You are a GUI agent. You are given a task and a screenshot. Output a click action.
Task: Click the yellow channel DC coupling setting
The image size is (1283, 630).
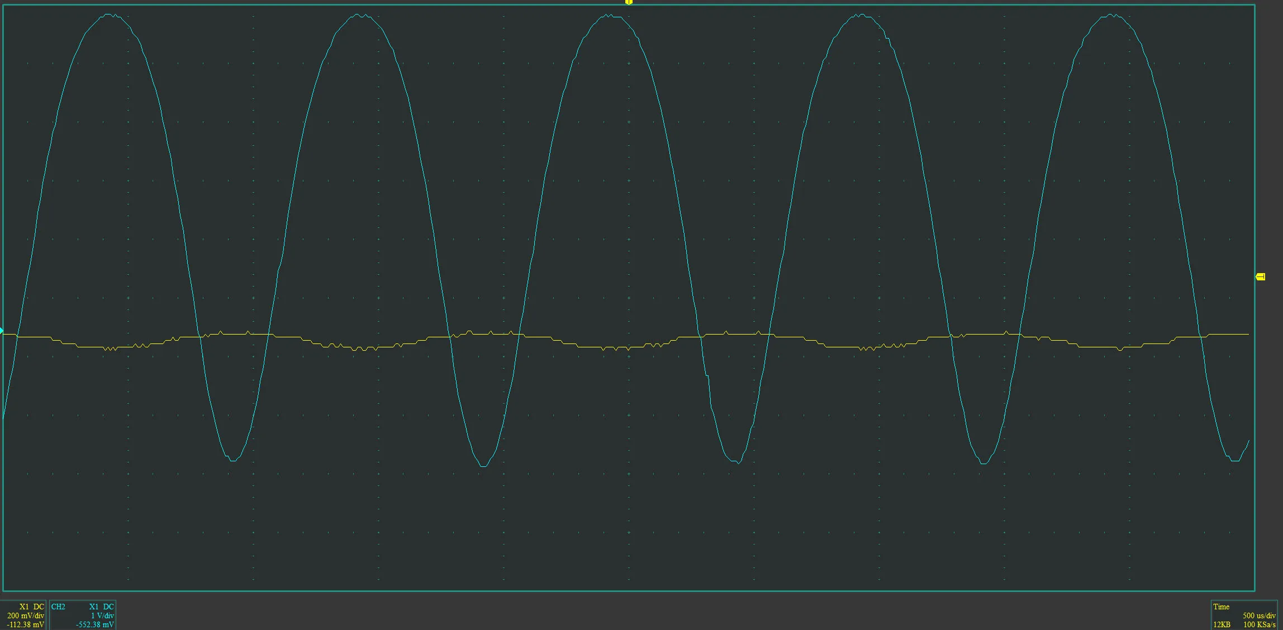(39, 607)
